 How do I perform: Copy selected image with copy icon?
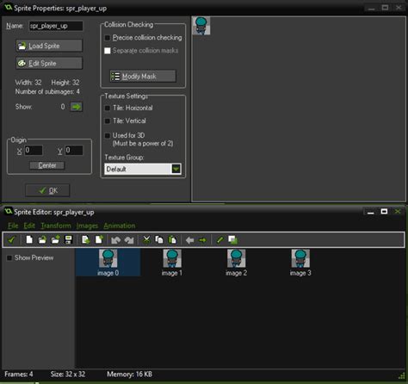point(159,239)
